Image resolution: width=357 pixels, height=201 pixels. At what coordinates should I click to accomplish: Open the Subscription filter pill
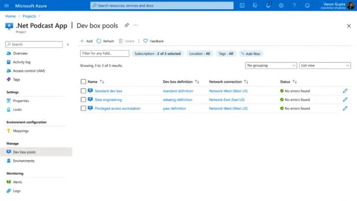point(158,54)
